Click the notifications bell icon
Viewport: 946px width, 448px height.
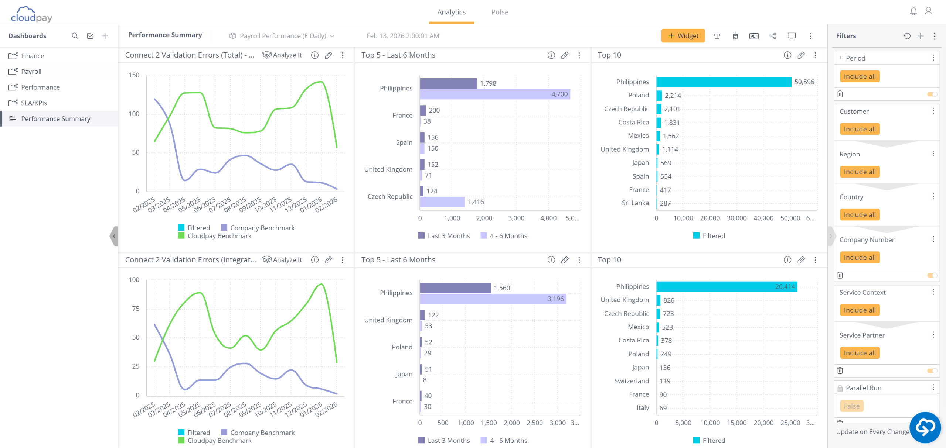coord(913,11)
